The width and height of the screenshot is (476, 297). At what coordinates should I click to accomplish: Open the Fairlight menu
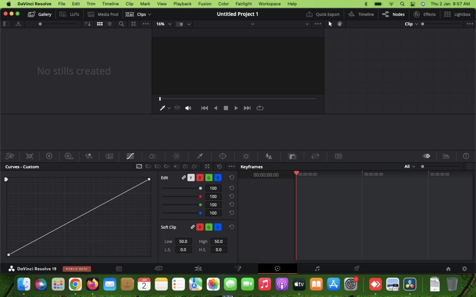coord(244,4)
